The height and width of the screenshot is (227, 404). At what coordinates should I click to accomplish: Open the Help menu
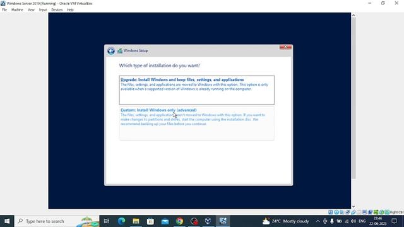click(70, 10)
